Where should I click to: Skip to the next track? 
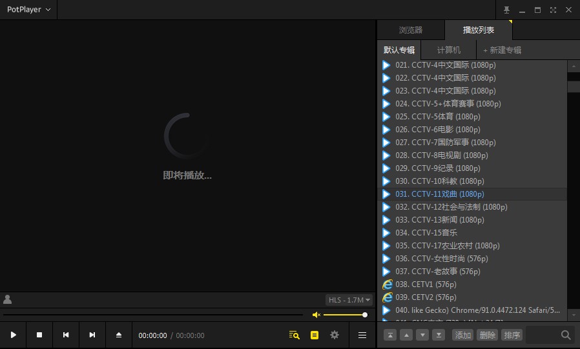[x=92, y=335]
